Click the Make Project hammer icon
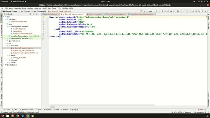This screenshot has height=118, width=210. point(144,11)
